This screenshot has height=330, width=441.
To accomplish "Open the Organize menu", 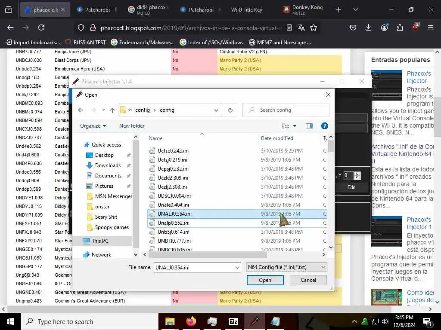I will (x=93, y=126).
